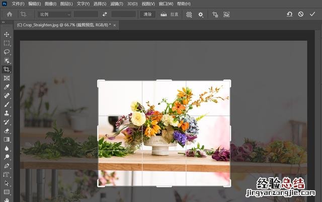Click the crop width input field
The height and width of the screenshot is (202, 322).
pos(86,15)
